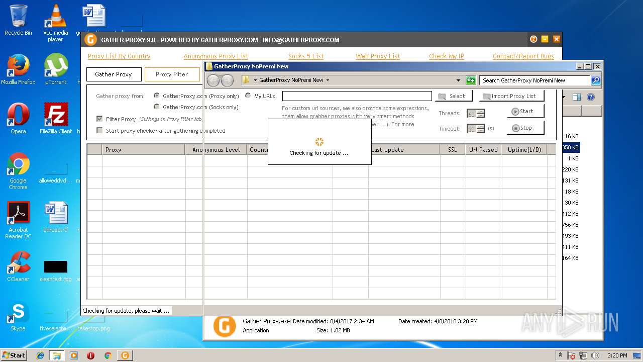Toggle Filter Proxy checkbox
Viewport: 643px width, 362px height.
(99, 119)
